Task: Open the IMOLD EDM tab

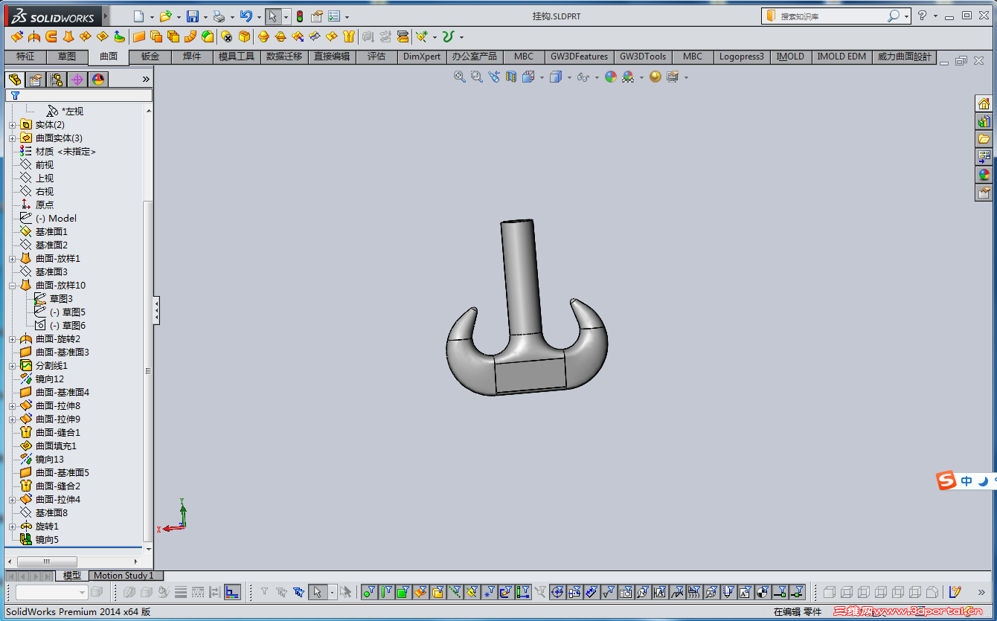Action: [841, 57]
